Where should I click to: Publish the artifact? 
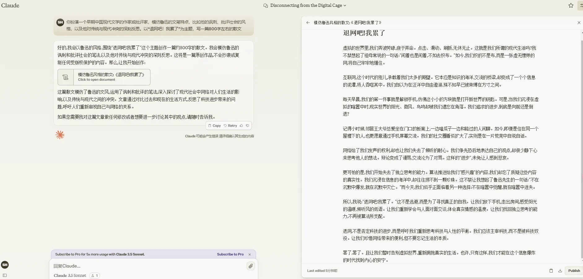[x=574, y=271]
